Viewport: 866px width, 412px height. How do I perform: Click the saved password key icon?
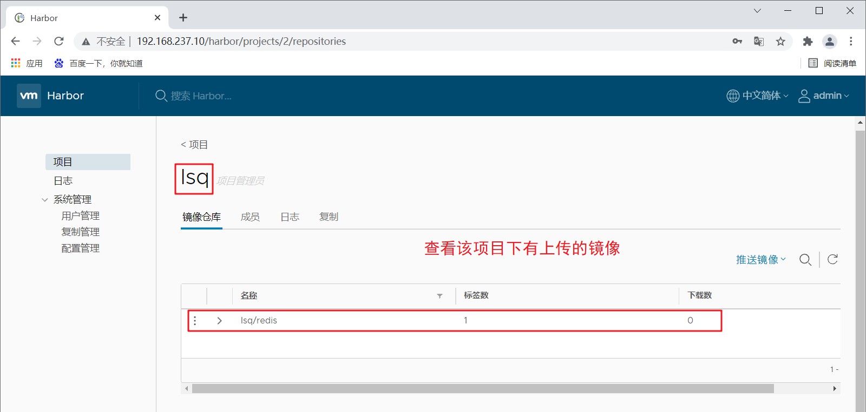click(737, 41)
